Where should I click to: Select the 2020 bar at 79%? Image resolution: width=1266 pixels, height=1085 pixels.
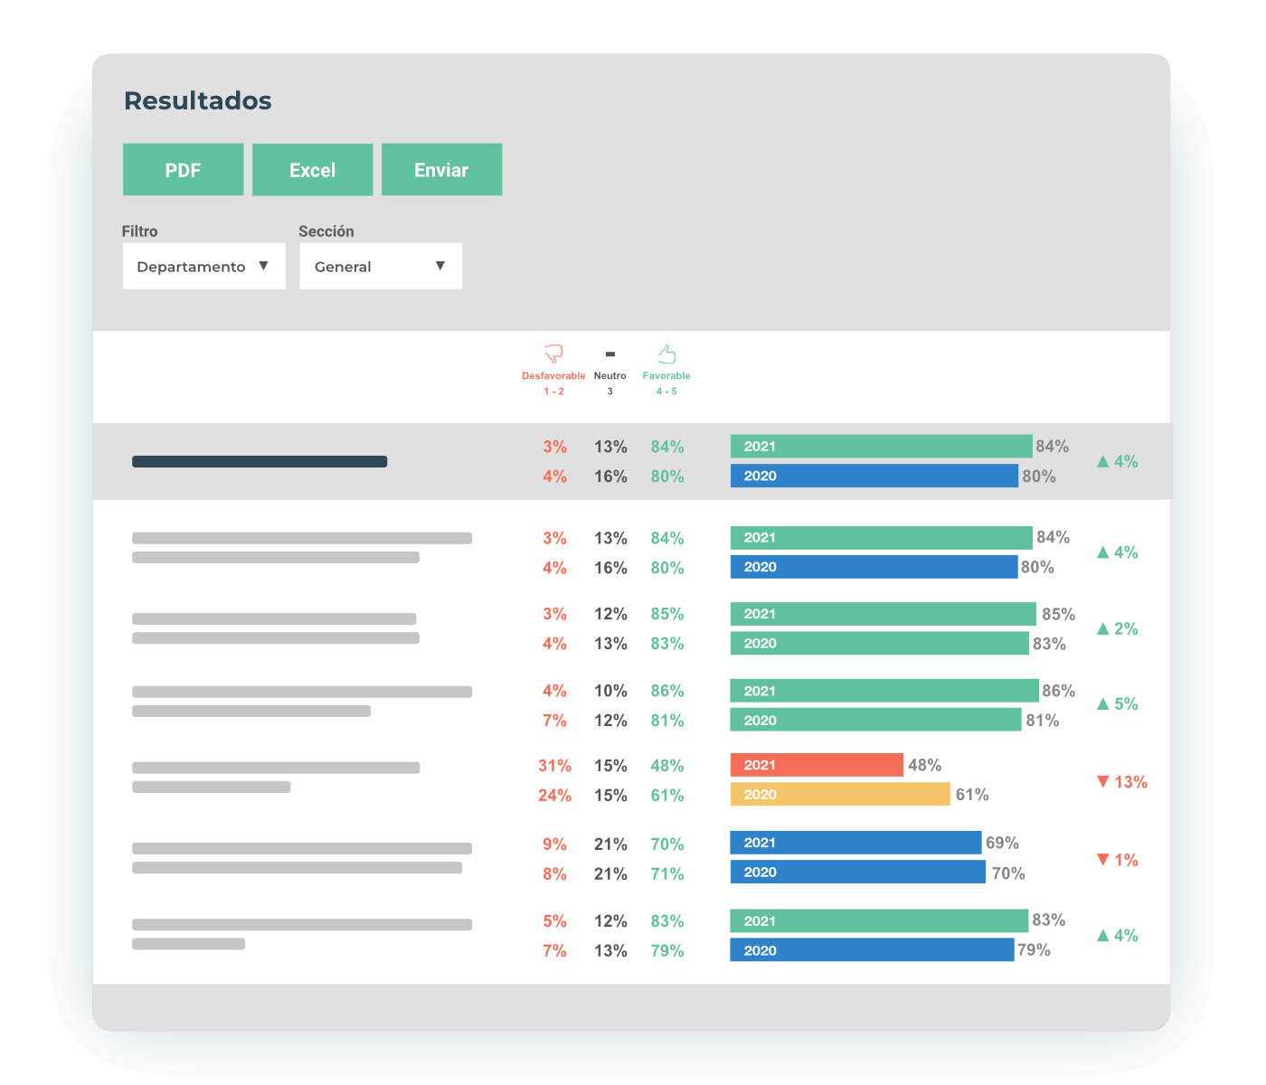[x=872, y=949]
